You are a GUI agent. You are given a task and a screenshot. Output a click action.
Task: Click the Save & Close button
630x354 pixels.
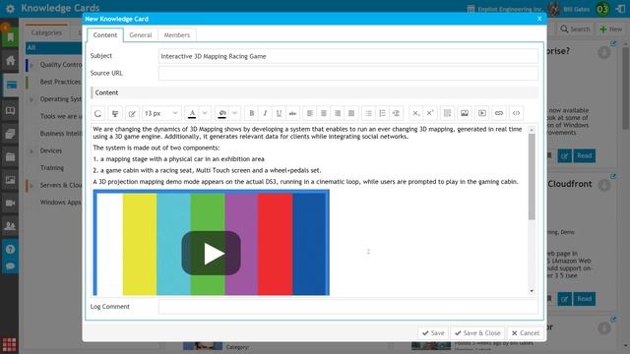pos(477,333)
